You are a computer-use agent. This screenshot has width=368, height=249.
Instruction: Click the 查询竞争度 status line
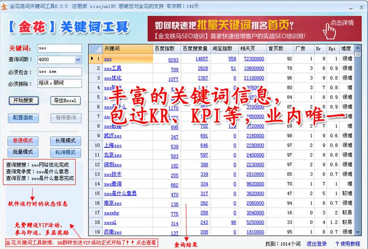pyautogui.click(x=37, y=172)
